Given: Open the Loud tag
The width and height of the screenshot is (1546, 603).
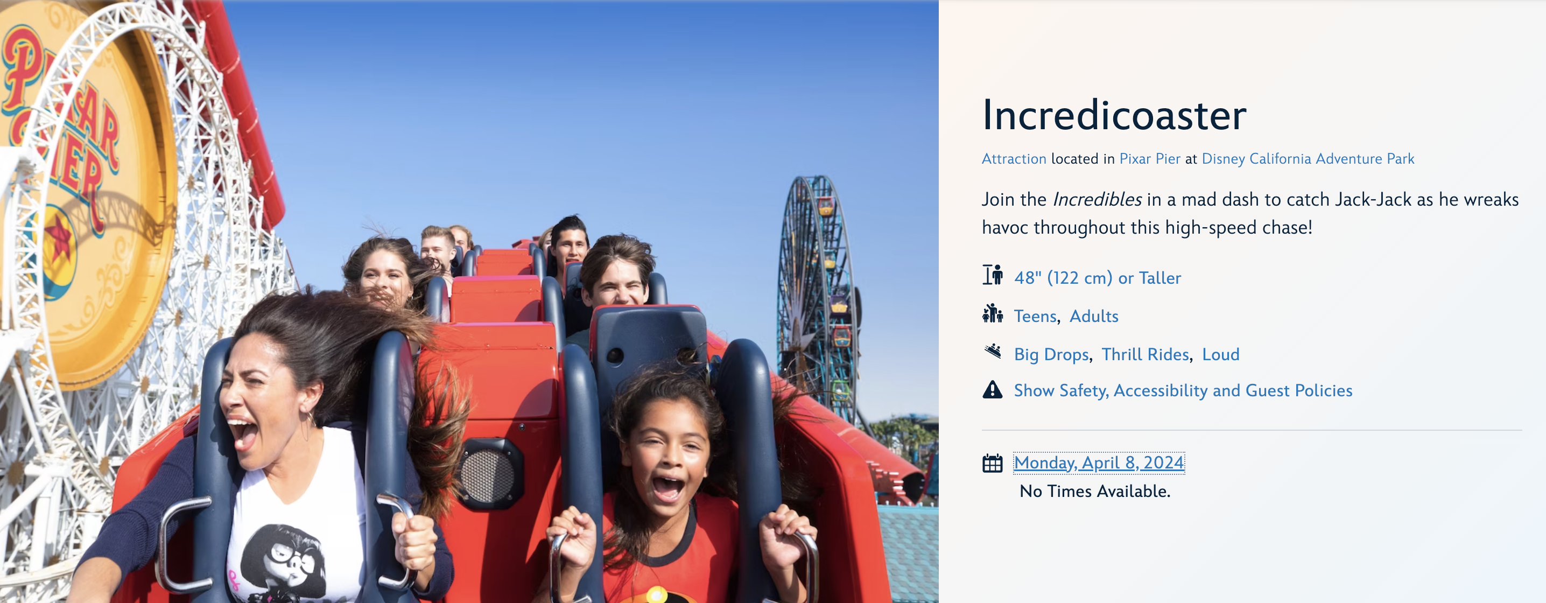Looking at the screenshot, I should point(1220,355).
